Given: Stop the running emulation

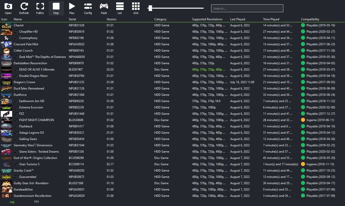Looking at the screenshot, I should 56,8.
